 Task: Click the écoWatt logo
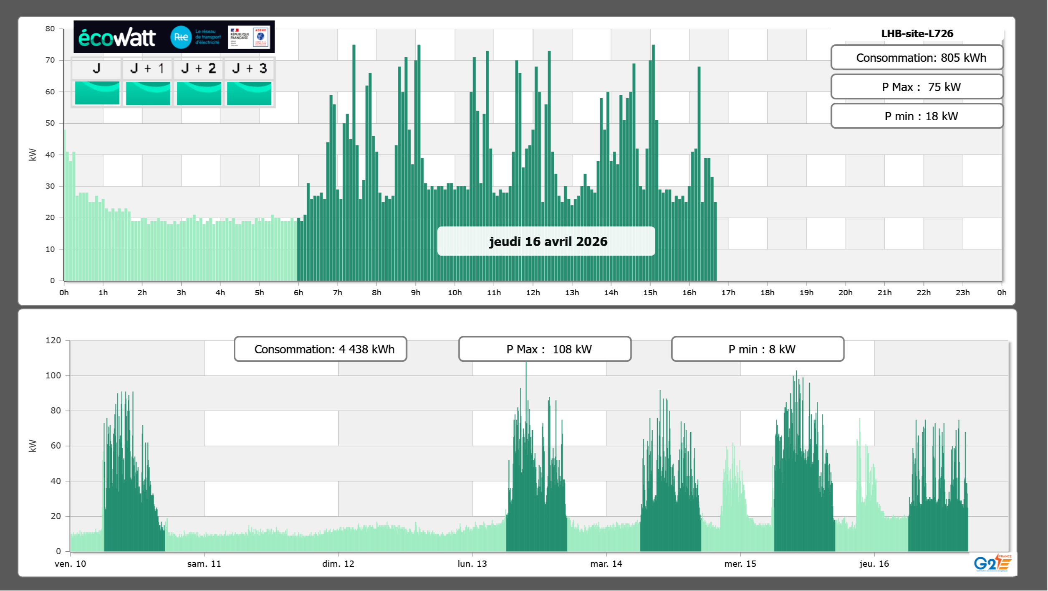(x=117, y=38)
